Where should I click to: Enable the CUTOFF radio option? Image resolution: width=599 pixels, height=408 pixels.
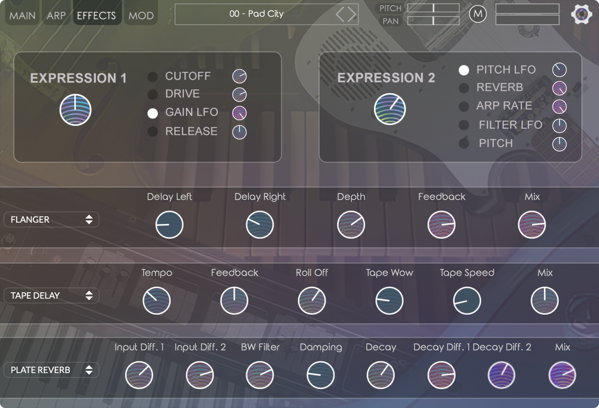pos(153,77)
